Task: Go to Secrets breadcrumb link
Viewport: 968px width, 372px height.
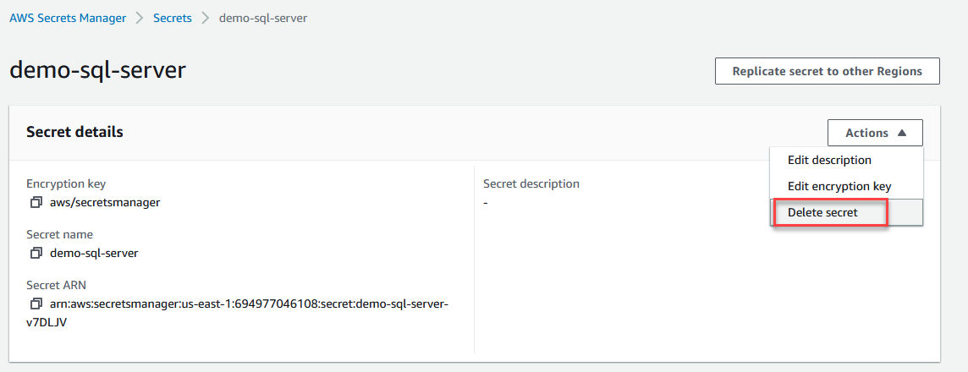Action: point(173,18)
